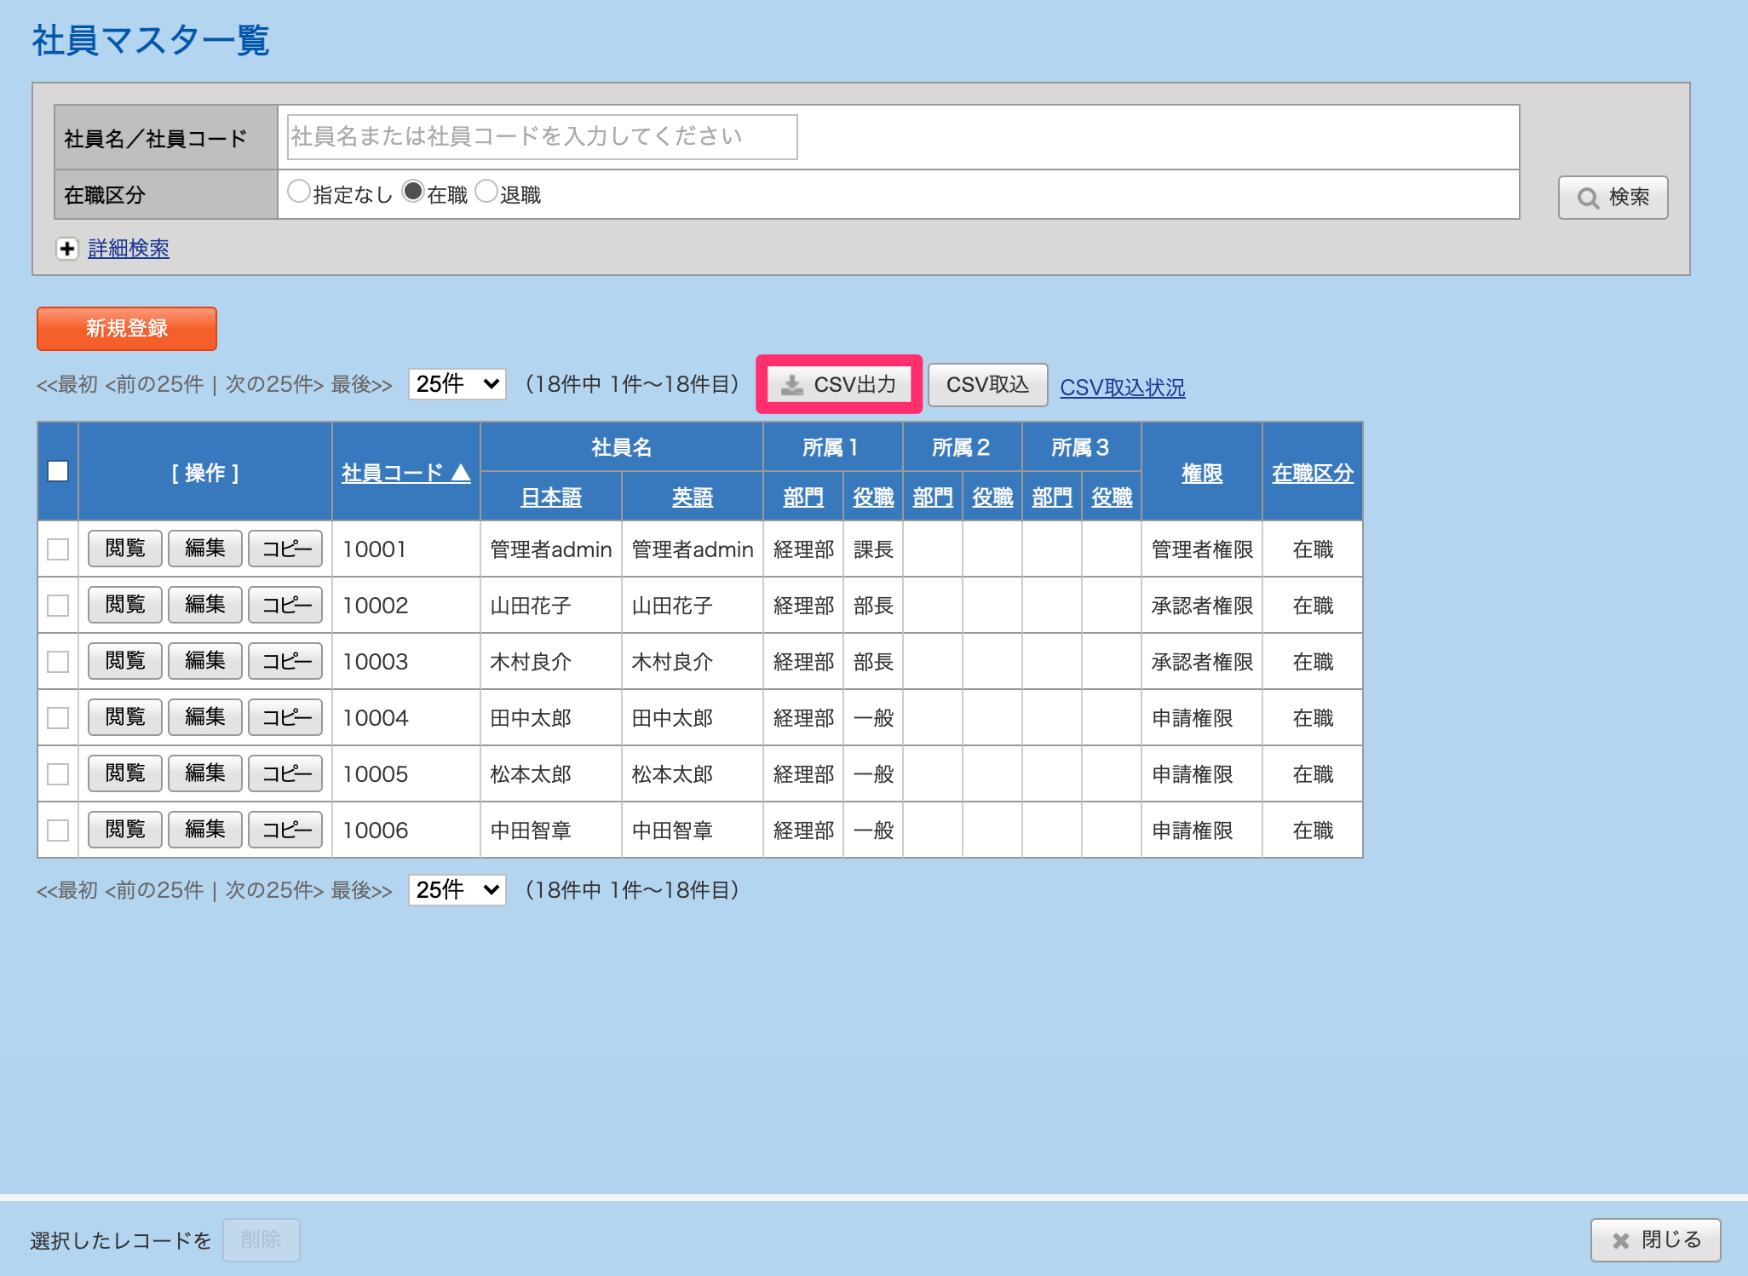Screen dimensions: 1748x1276
Task: Select the 指定なし radio button
Action: coord(298,192)
